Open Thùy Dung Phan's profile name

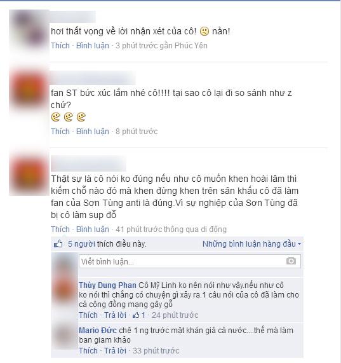click(x=107, y=285)
